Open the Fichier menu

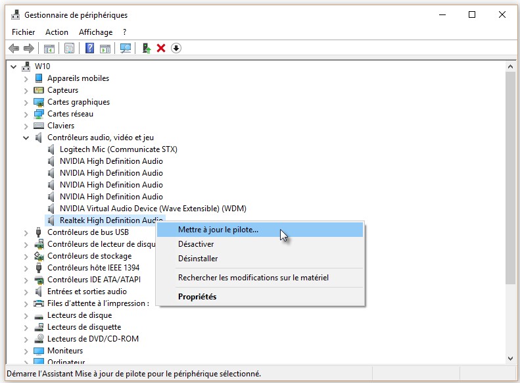(x=23, y=32)
